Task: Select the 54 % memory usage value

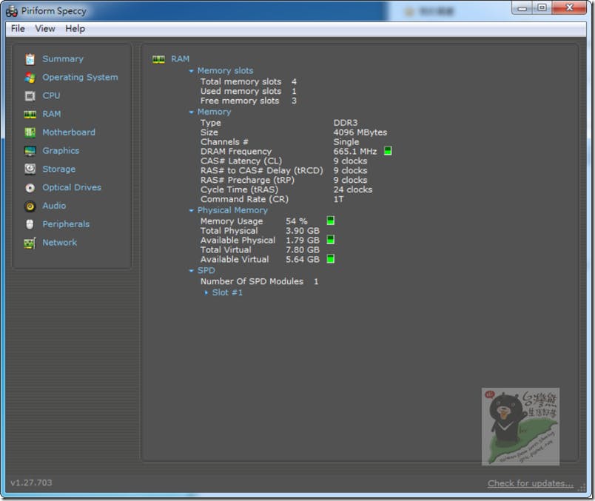Action: pos(297,221)
